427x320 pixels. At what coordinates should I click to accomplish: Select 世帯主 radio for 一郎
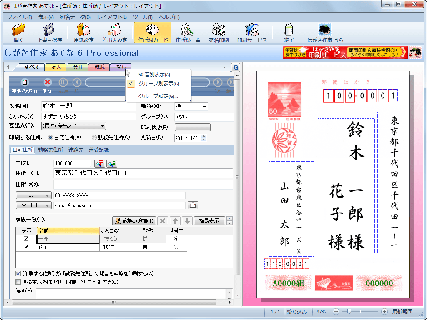176,239
